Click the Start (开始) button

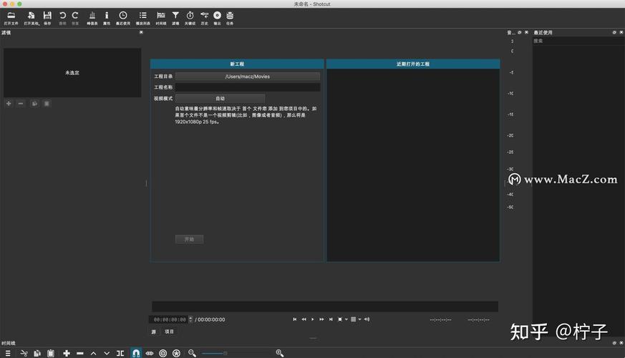click(189, 239)
